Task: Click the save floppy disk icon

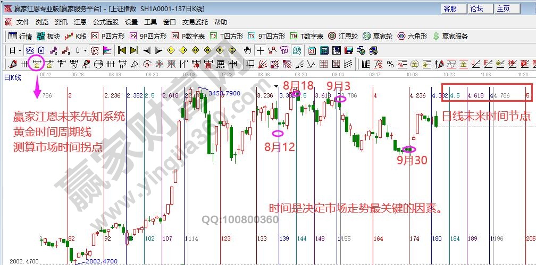Action: (349, 50)
